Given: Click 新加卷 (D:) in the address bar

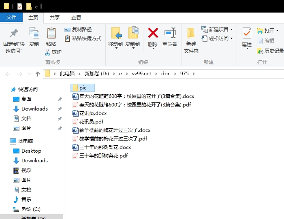Looking at the screenshot, I should click(x=96, y=74).
